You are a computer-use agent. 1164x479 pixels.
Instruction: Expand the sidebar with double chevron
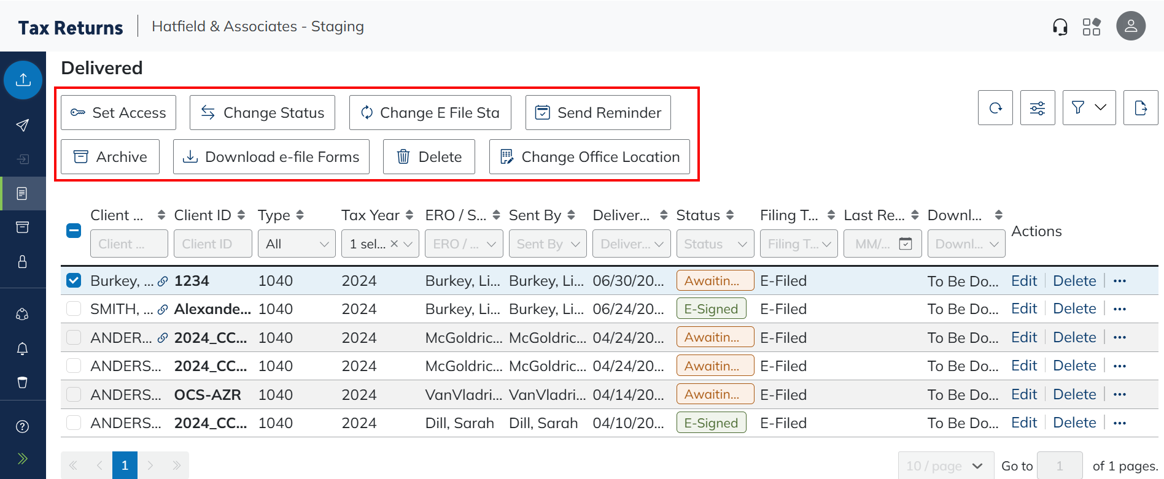[x=23, y=459]
